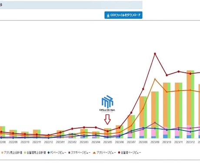200x165 pixels.
Task: Click the tall 2023/12 sales bar
Action: tap(190, 104)
